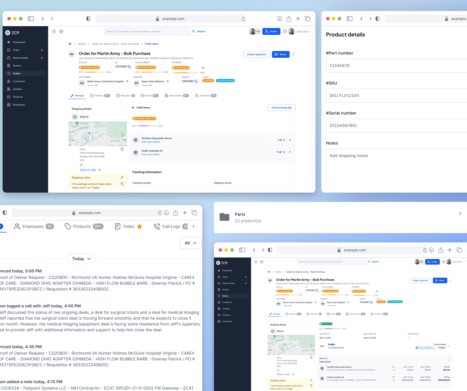Click the fulfillment progress bar at 50%
Screen dimensions: 467x391
pyautogui.click(x=152, y=72)
